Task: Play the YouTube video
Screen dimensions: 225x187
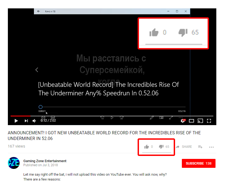Action: (16, 121)
